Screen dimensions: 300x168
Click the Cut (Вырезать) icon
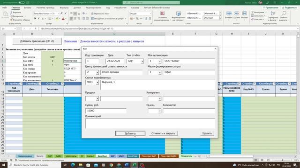(x=11, y=13)
